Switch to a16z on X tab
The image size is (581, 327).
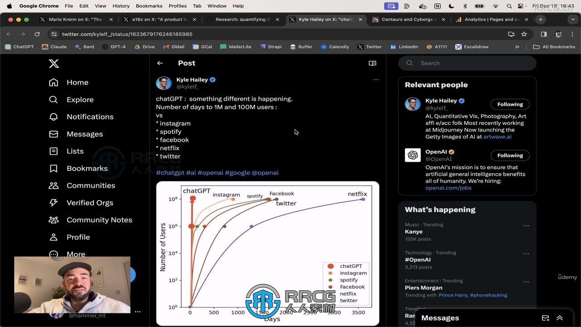click(x=159, y=20)
